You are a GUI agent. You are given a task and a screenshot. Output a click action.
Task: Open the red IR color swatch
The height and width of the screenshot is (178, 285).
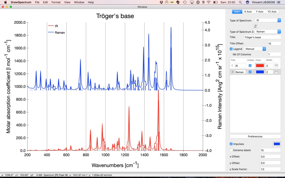click(x=260, y=66)
